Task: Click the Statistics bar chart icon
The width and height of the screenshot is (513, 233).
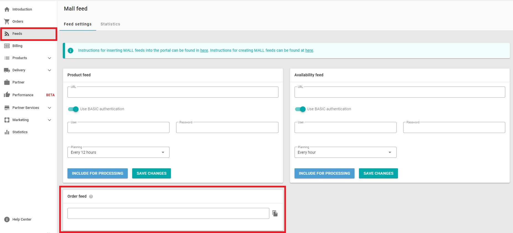Action: click(7, 132)
